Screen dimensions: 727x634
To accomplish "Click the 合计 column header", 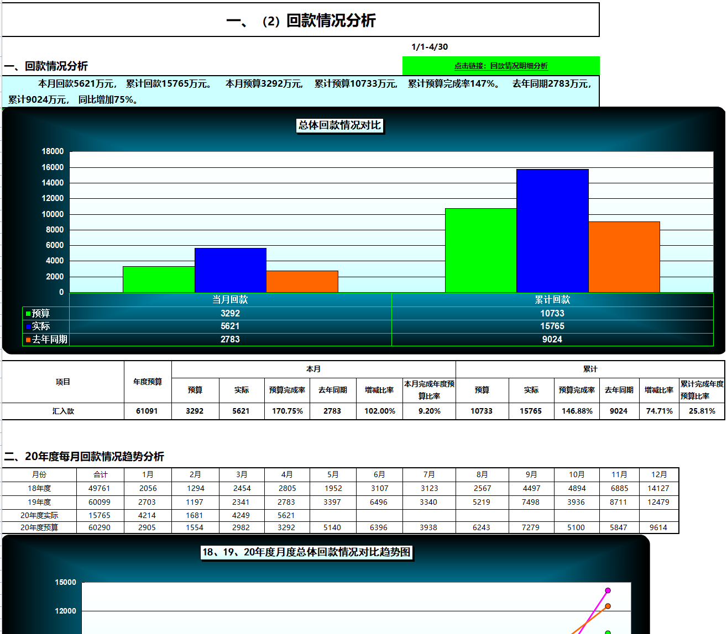I will pos(101,475).
